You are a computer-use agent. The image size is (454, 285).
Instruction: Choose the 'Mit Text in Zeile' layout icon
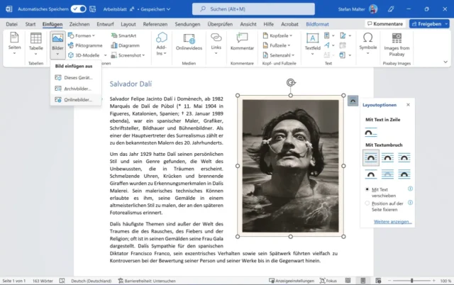click(x=371, y=133)
